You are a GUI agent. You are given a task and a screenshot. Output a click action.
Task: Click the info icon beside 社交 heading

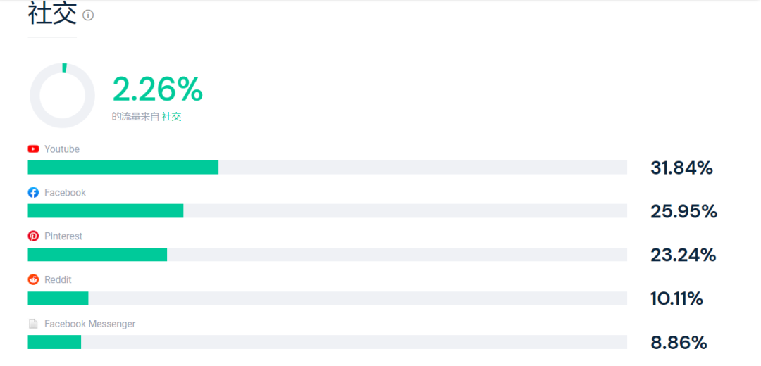coord(88,15)
